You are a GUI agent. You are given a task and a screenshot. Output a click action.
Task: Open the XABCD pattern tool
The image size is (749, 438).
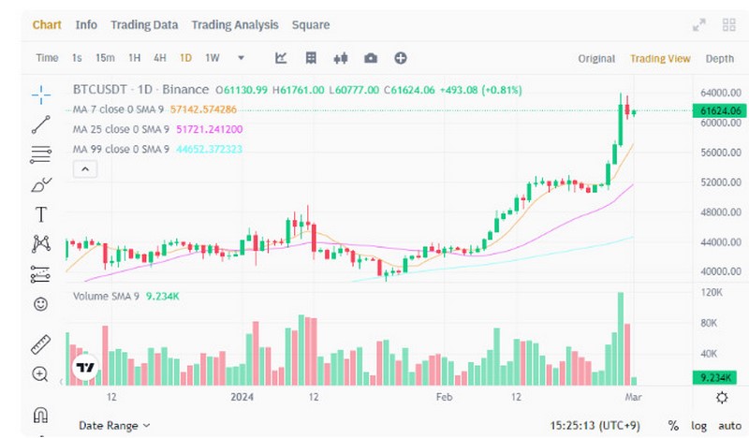coord(41,244)
